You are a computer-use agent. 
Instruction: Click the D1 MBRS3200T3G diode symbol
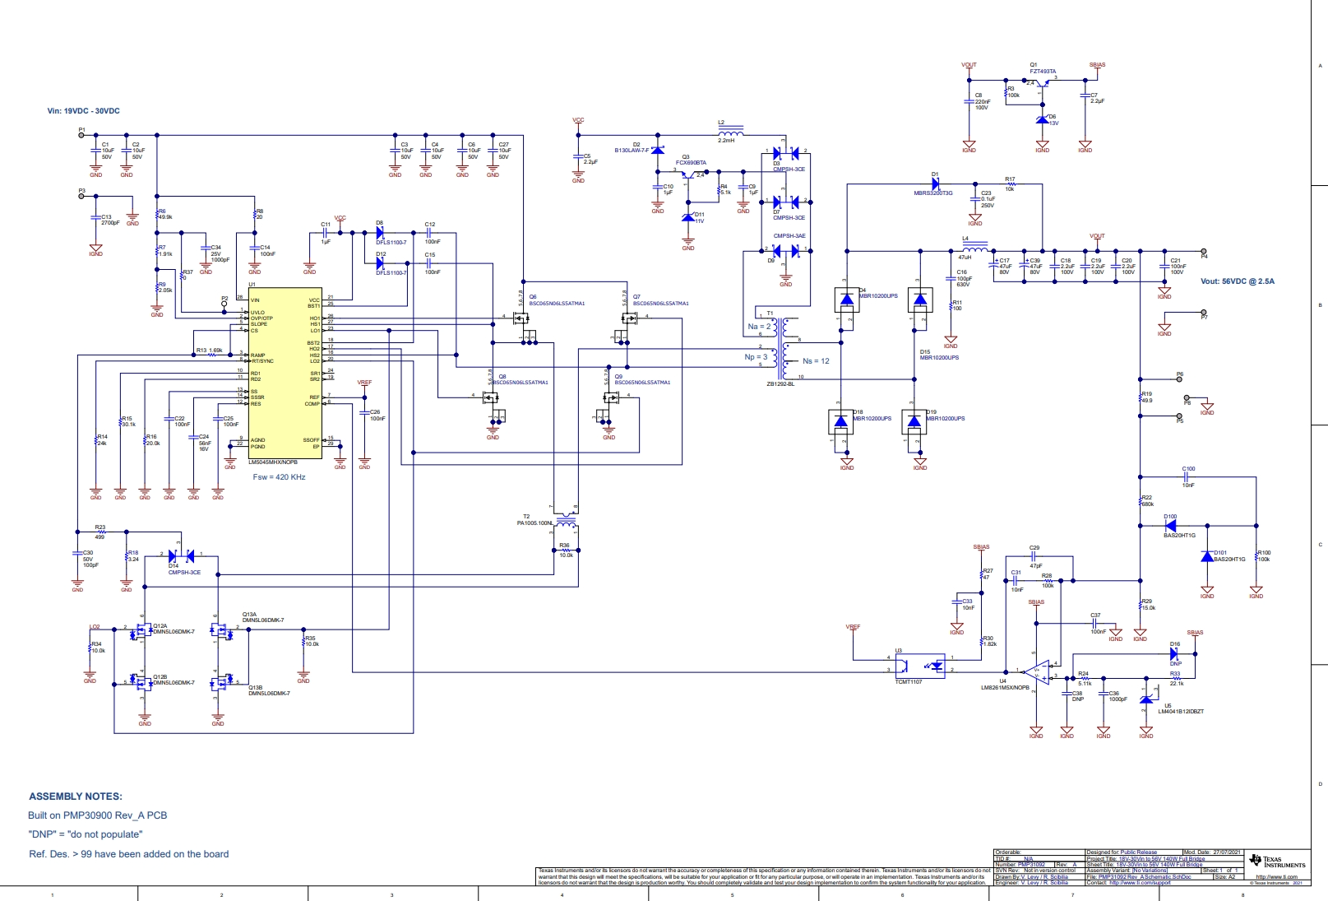point(936,184)
